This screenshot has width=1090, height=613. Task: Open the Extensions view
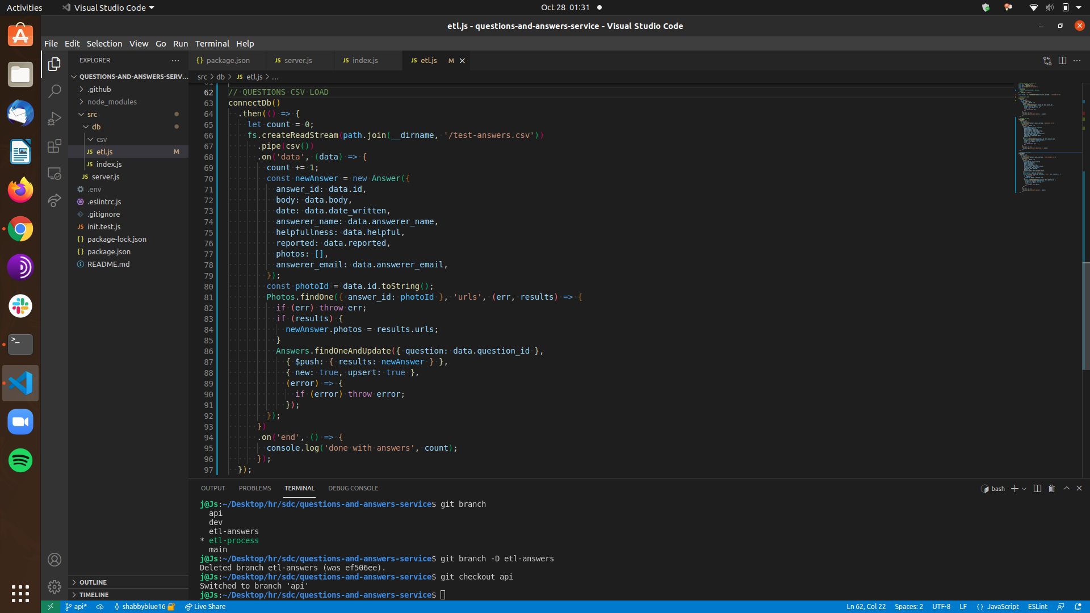tap(54, 146)
